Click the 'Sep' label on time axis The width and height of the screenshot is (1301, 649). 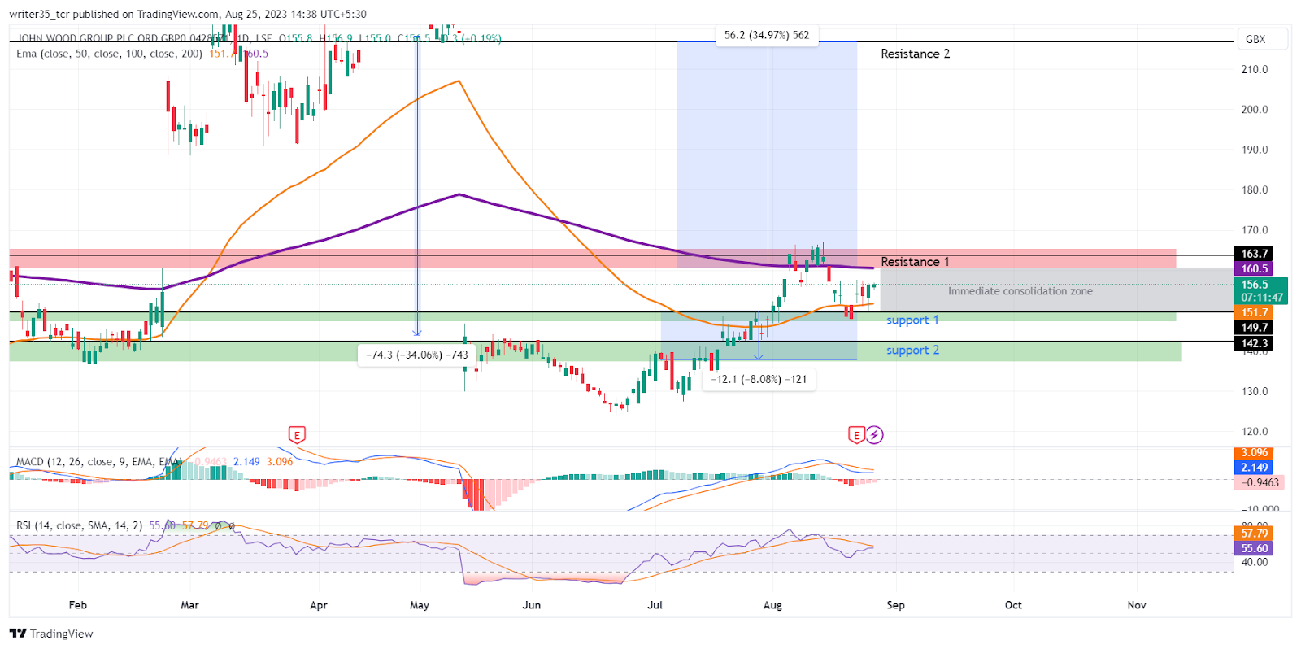point(895,605)
